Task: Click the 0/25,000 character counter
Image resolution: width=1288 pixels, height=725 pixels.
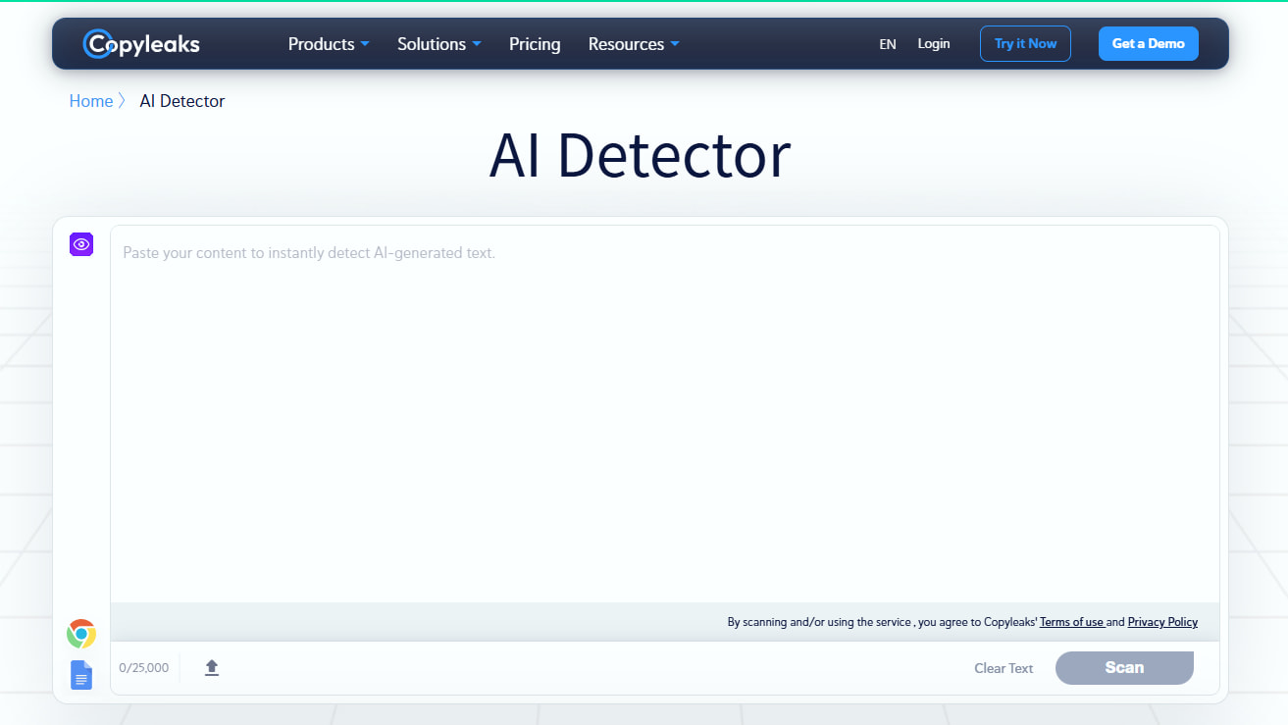Action: pos(143,667)
